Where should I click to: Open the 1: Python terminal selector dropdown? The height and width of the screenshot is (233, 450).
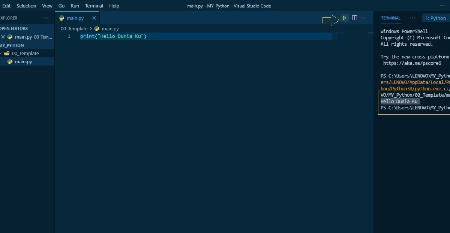(x=436, y=18)
